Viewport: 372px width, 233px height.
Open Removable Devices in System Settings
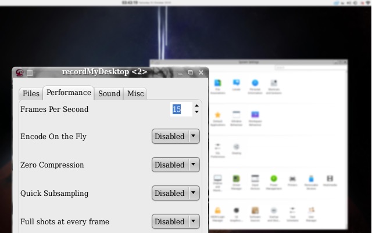[x=312, y=181]
